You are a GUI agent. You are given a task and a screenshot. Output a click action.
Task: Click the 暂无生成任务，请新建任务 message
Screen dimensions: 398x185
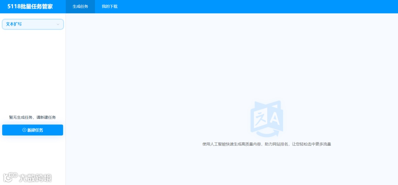[32, 117]
